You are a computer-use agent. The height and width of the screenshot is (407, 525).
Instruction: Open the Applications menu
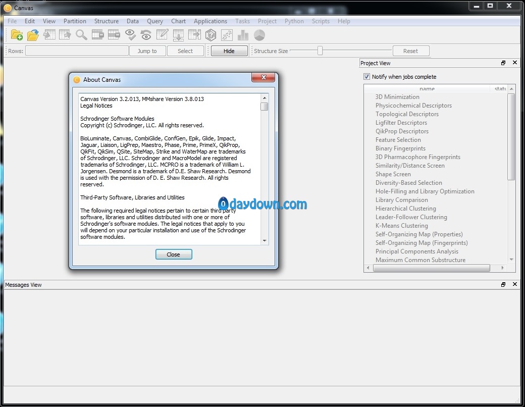[x=211, y=21]
